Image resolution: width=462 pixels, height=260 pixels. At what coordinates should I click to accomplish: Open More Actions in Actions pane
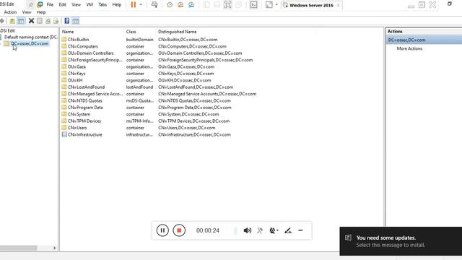409,48
